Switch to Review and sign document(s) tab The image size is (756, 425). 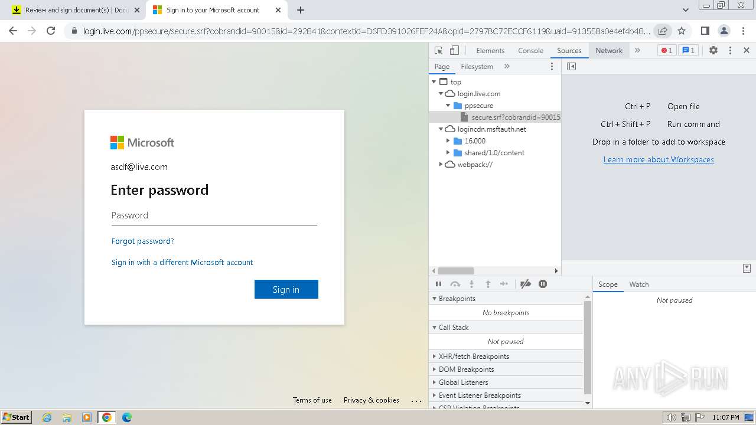[x=77, y=10]
